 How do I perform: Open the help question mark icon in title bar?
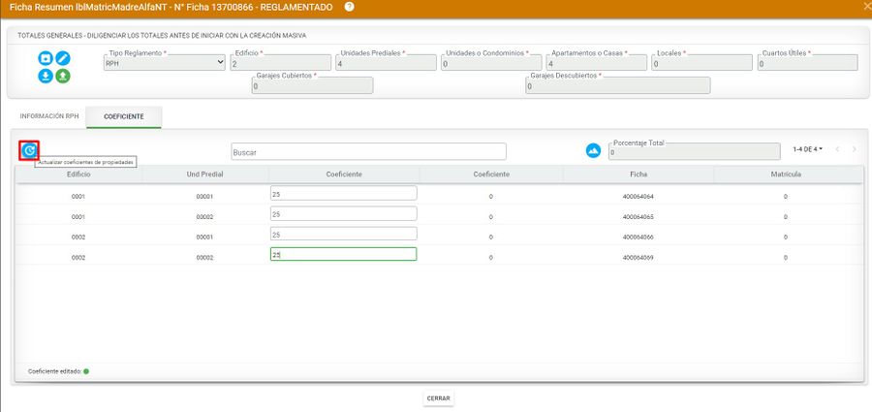click(349, 7)
